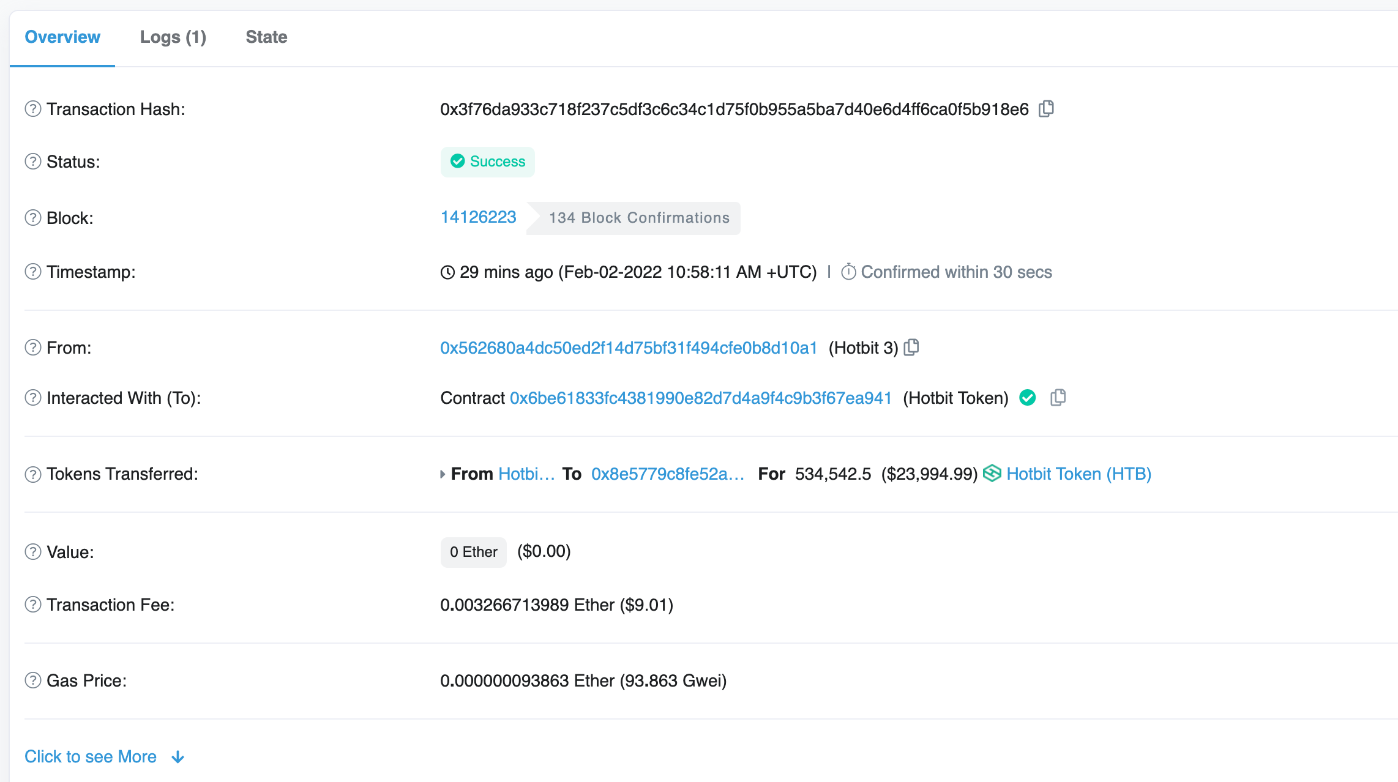Switch to the Logs tab
The image size is (1398, 782).
[x=173, y=37]
